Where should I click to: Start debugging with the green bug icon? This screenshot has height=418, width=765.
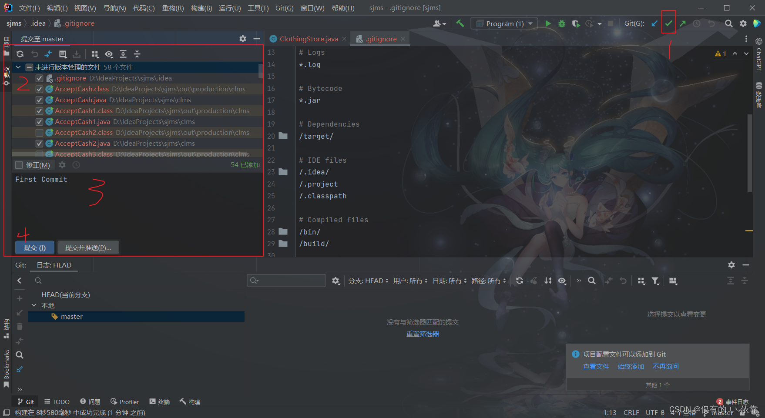point(562,23)
